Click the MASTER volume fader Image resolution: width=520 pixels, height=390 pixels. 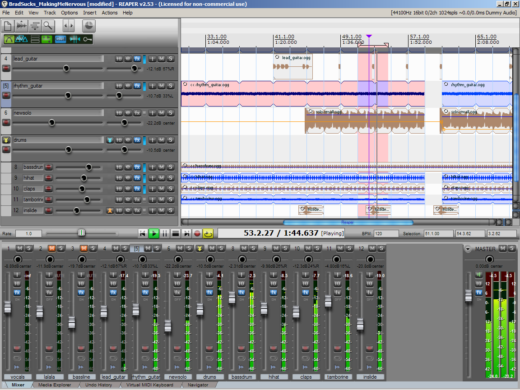click(x=468, y=296)
